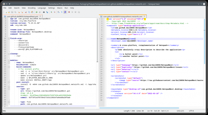Screen dimensions: 208x115
Task: Open the Encoding menu
Action: tap(31, 8)
